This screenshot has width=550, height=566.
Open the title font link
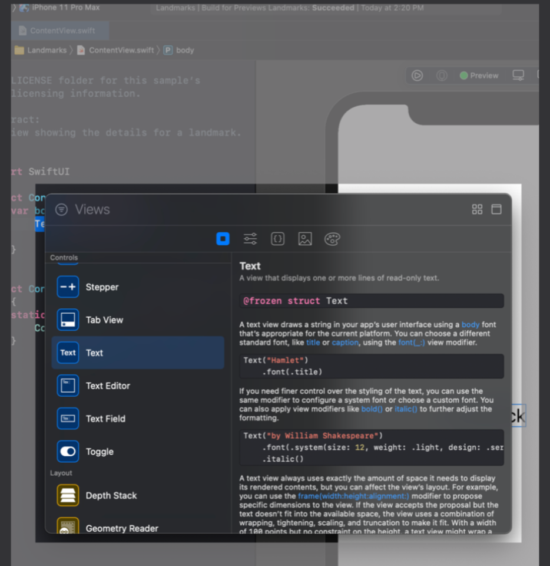(x=313, y=343)
